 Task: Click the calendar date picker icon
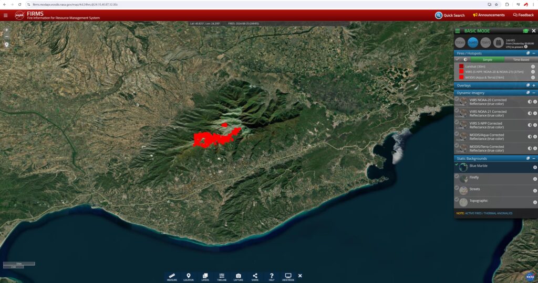498,43
